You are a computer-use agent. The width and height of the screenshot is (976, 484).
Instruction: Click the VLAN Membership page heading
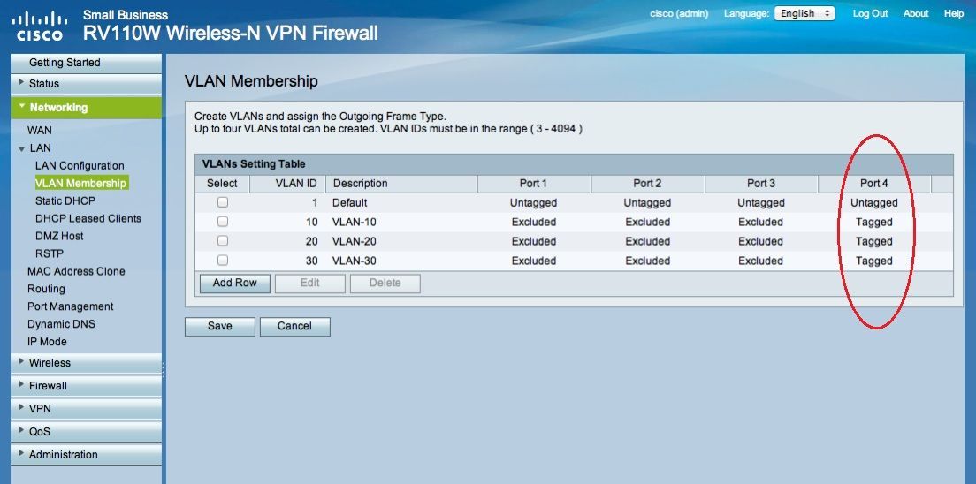[x=251, y=81]
